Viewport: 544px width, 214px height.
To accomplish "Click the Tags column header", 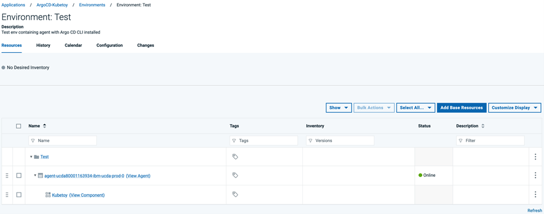I will [234, 126].
